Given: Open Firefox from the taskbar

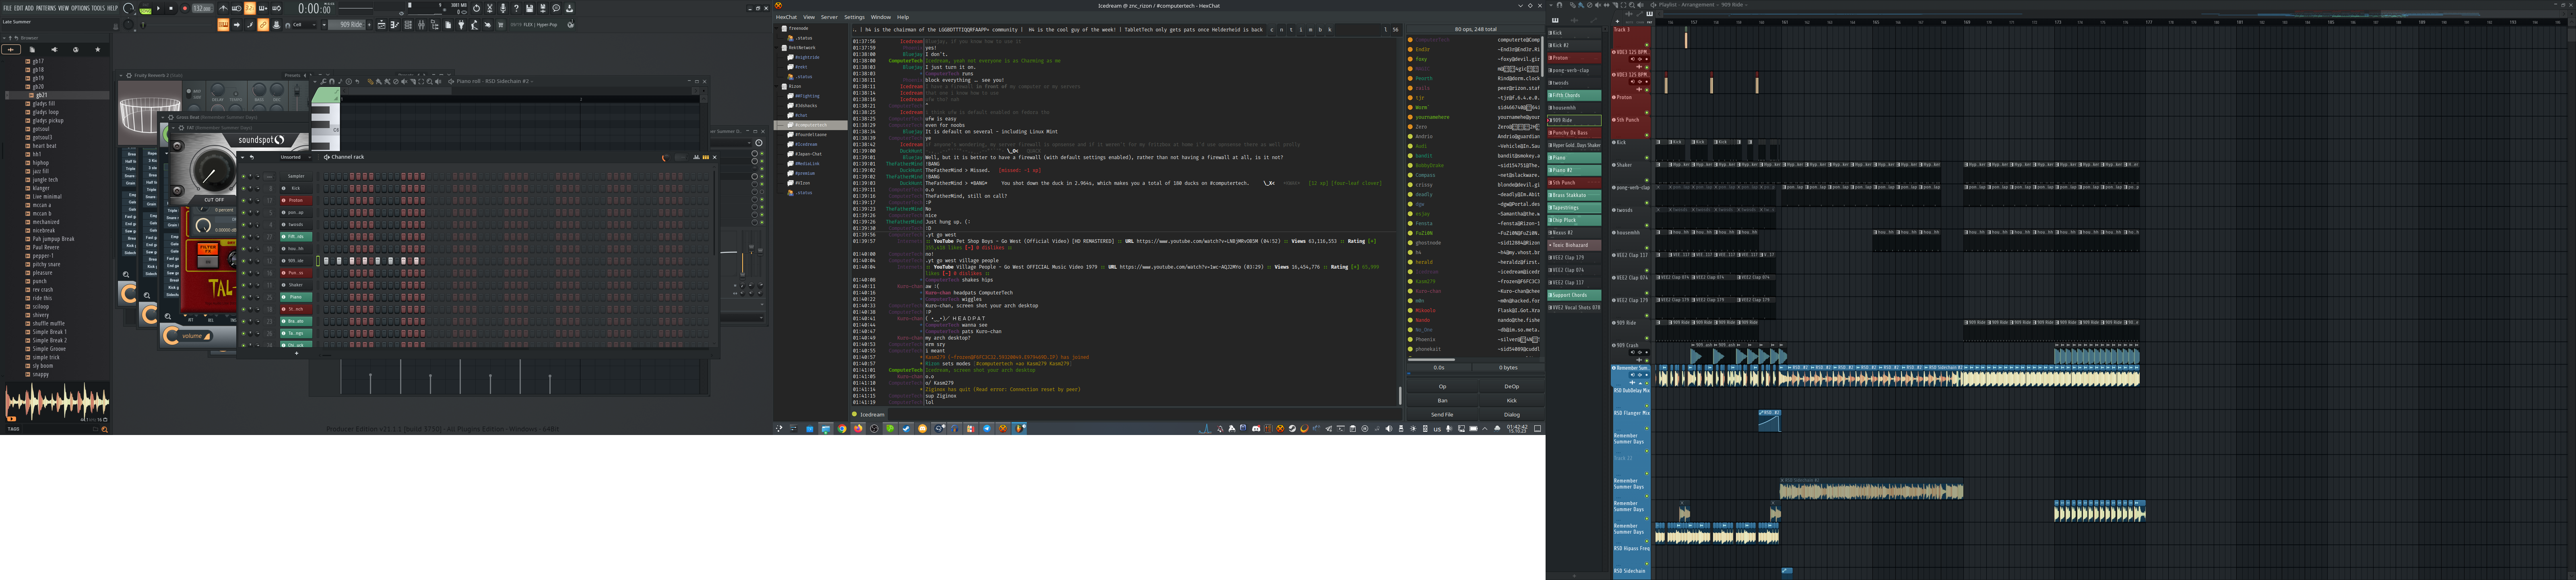Looking at the screenshot, I should click(x=858, y=429).
